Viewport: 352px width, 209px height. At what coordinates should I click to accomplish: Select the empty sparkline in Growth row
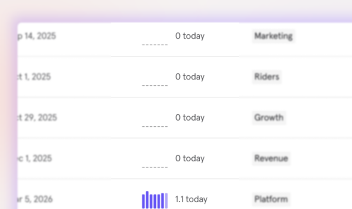pyautogui.click(x=154, y=126)
